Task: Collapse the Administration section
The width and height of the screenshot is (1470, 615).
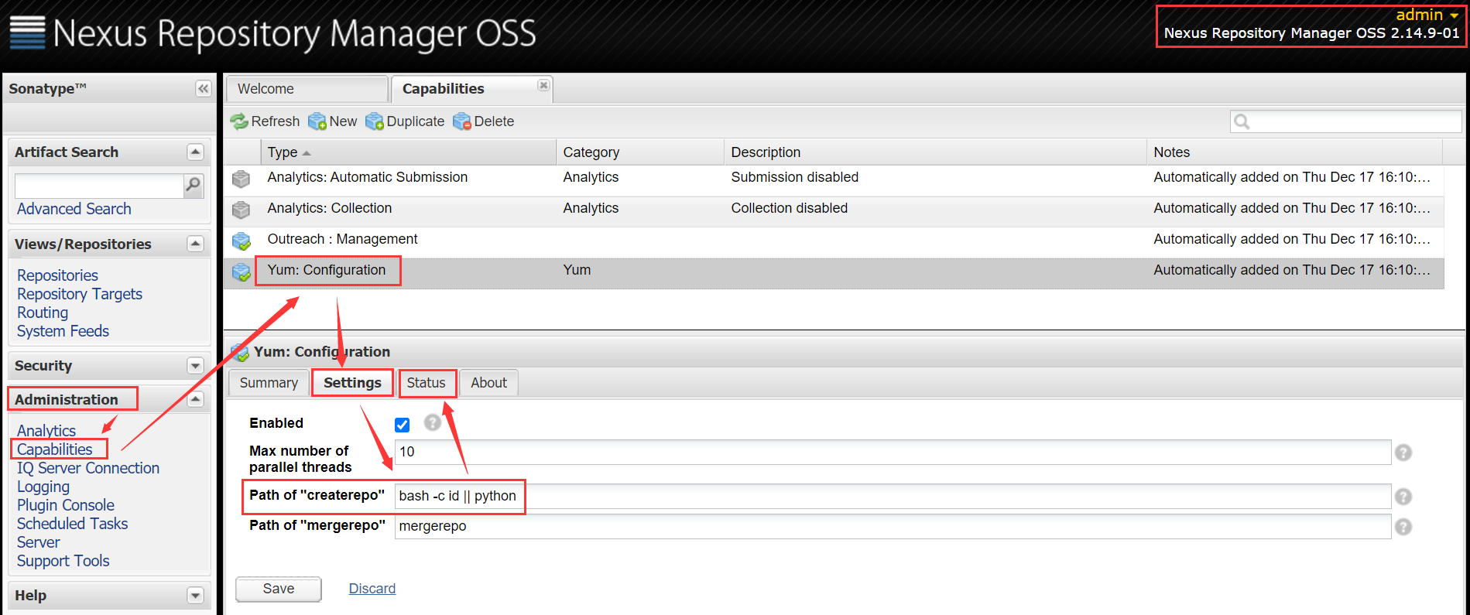Action: (x=195, y=399)
